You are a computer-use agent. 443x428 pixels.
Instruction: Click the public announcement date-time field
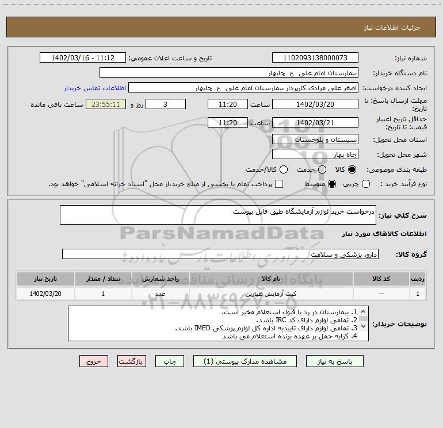(x=83, y=57)
